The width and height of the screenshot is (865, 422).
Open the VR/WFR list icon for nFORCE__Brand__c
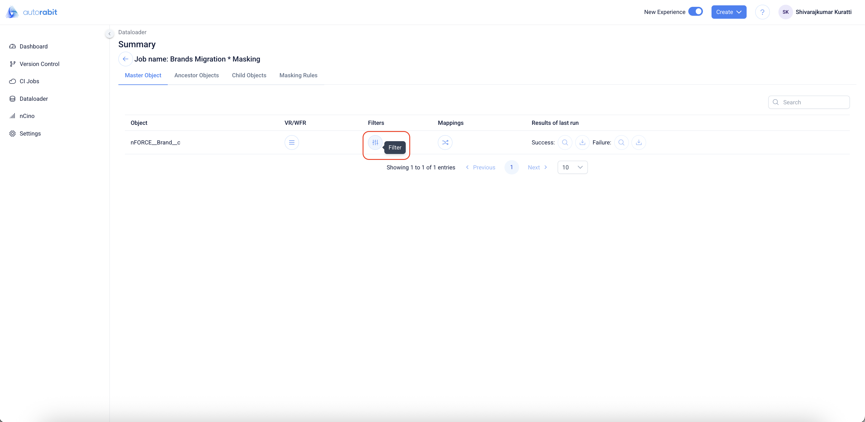[292, 142]
